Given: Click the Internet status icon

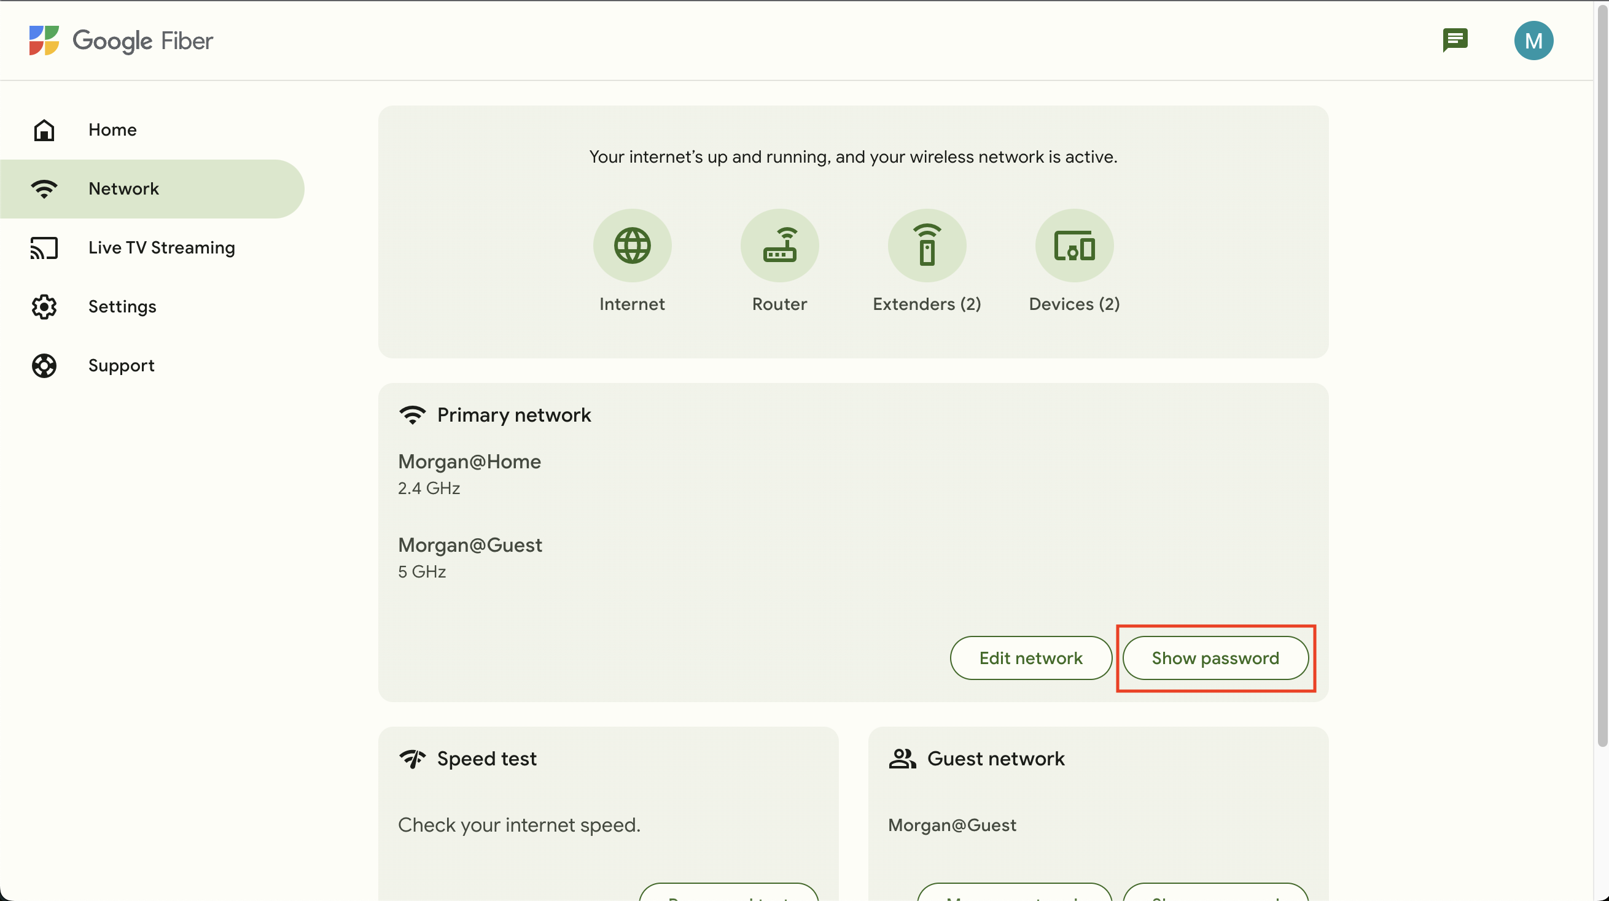Looking at the screenshot, I should pos(631,244).
